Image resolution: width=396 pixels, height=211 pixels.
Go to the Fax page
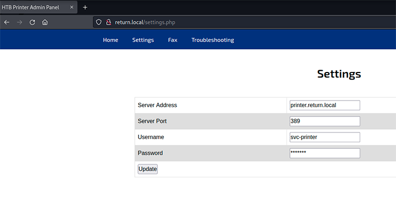pos(173,40)
